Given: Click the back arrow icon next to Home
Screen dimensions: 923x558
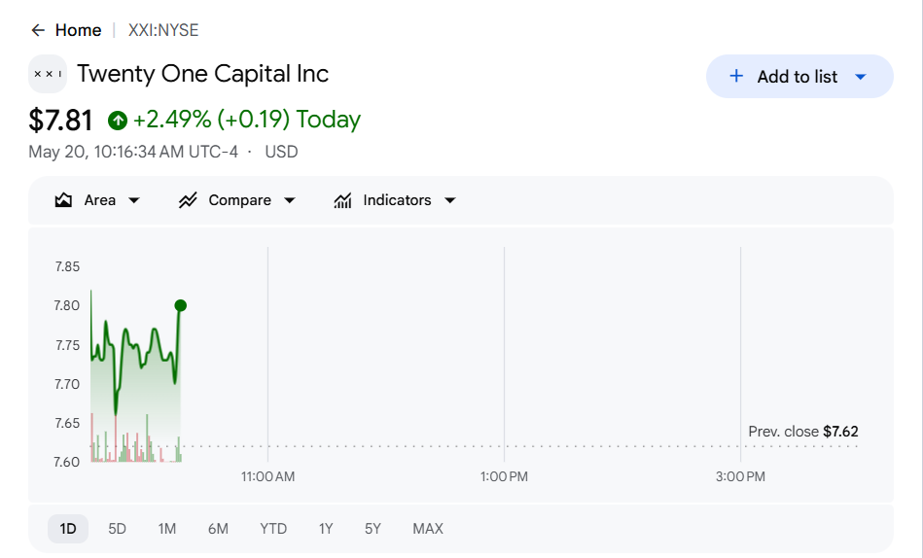Looking at the screenshot, I should pyautogui.click(x=38, y=30).
